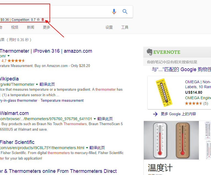Screen dimensions: 211x175
Task: Switch to the 新闻 search tab
Action: coord(31,27)
